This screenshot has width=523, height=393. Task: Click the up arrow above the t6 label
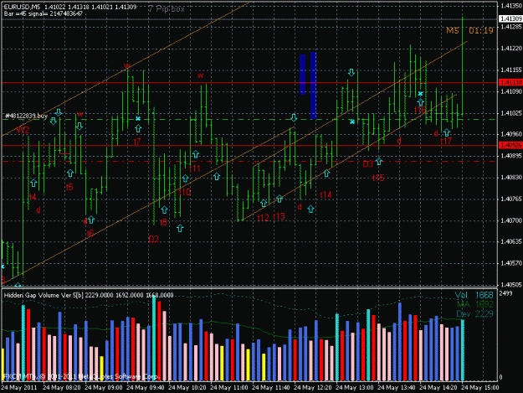[x=91, y=220]
